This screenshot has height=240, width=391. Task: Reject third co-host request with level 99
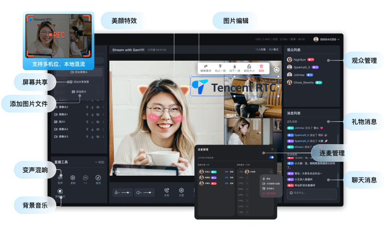232,184
